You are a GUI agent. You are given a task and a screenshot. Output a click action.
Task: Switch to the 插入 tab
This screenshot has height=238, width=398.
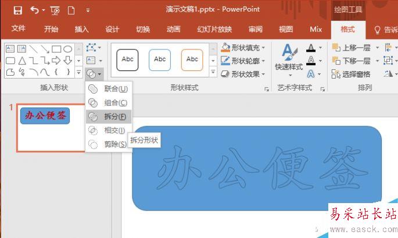(x=81, y=29)
